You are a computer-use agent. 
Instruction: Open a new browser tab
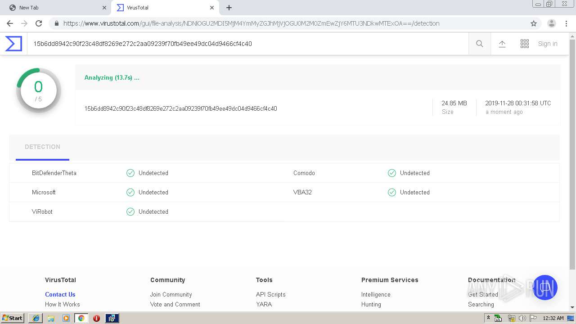[229, 8]
